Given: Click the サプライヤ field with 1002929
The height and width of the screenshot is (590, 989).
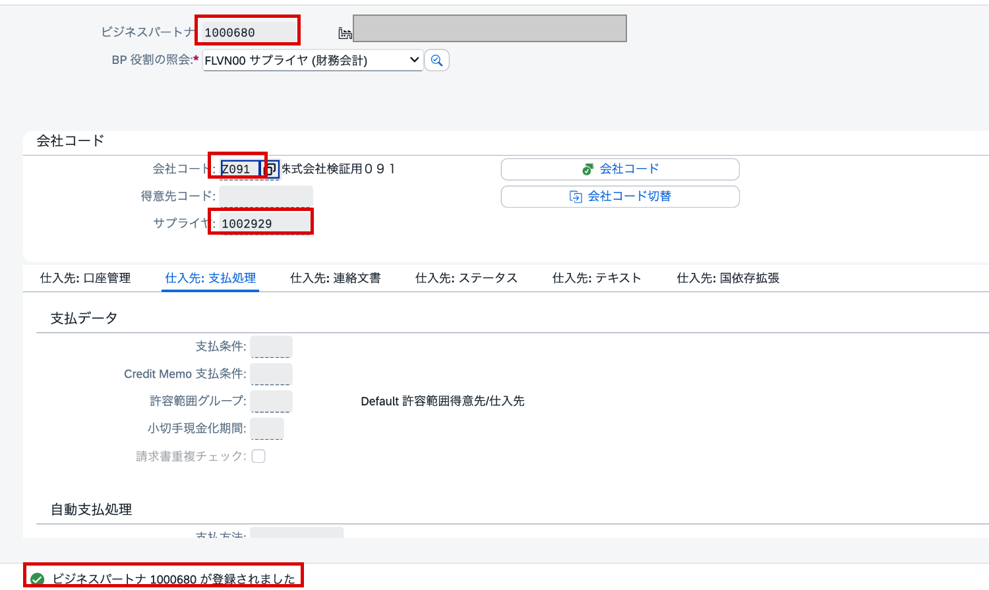Looking at the screenshot, I should point(266,223).
